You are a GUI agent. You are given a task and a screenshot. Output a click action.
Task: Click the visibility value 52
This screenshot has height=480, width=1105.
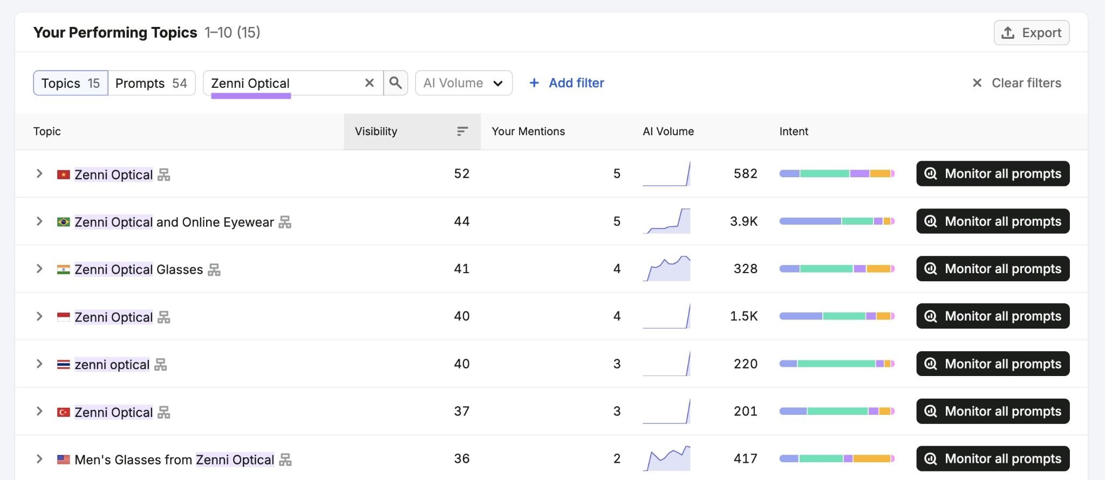coord(462,173)
